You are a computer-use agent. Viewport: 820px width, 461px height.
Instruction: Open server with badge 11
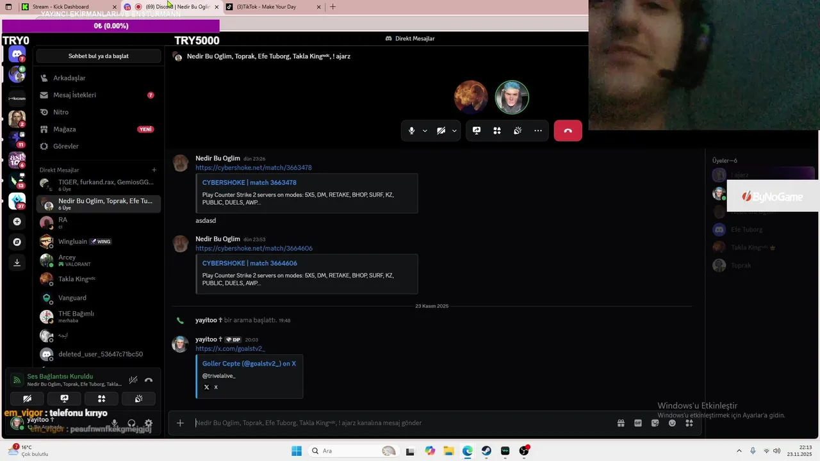tap(17, 139)
